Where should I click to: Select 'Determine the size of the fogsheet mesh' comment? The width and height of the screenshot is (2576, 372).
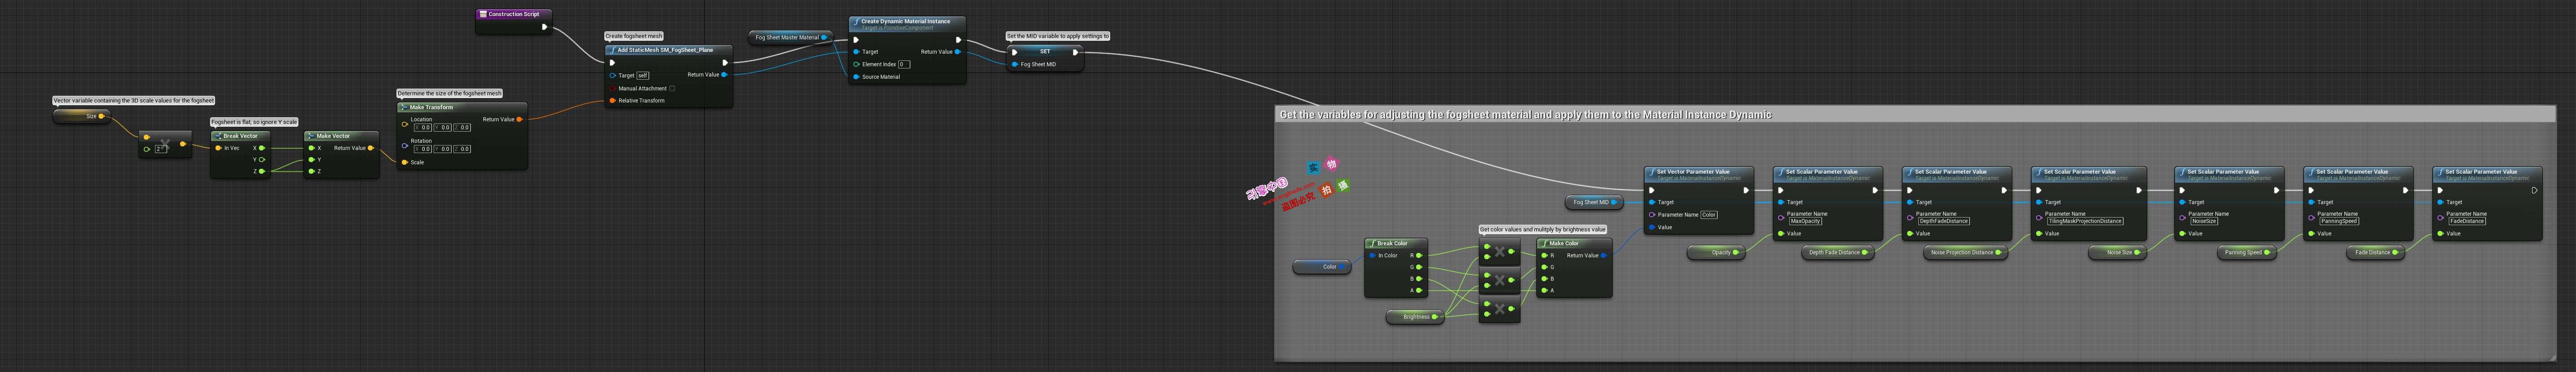449,93
